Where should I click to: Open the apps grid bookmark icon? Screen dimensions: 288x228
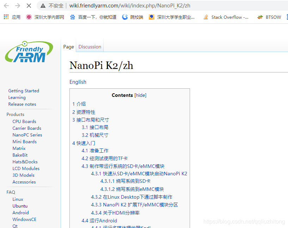[x=6, y=17]
